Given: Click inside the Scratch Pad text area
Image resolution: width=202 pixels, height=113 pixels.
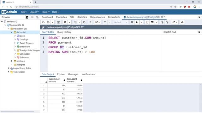Looking at the screenshot, I should [x=182, y=53].
